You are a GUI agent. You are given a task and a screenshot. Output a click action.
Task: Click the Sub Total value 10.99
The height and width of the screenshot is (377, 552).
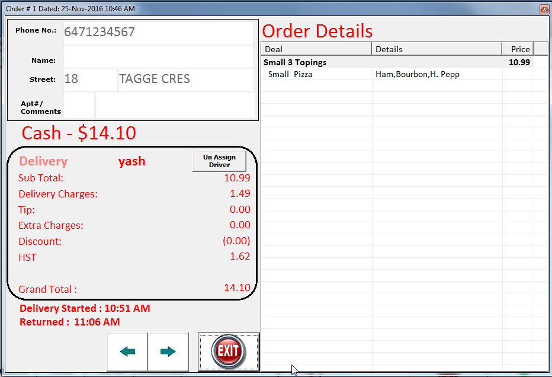tap(237, 178)
